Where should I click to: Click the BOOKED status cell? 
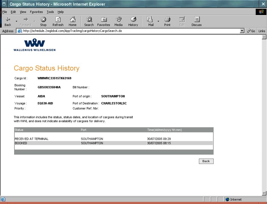tap(21, 143)
